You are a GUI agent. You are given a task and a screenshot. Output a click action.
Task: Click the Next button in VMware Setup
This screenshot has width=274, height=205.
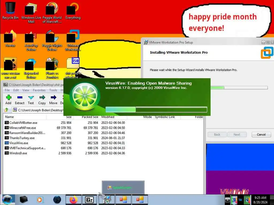coord(237,135)
